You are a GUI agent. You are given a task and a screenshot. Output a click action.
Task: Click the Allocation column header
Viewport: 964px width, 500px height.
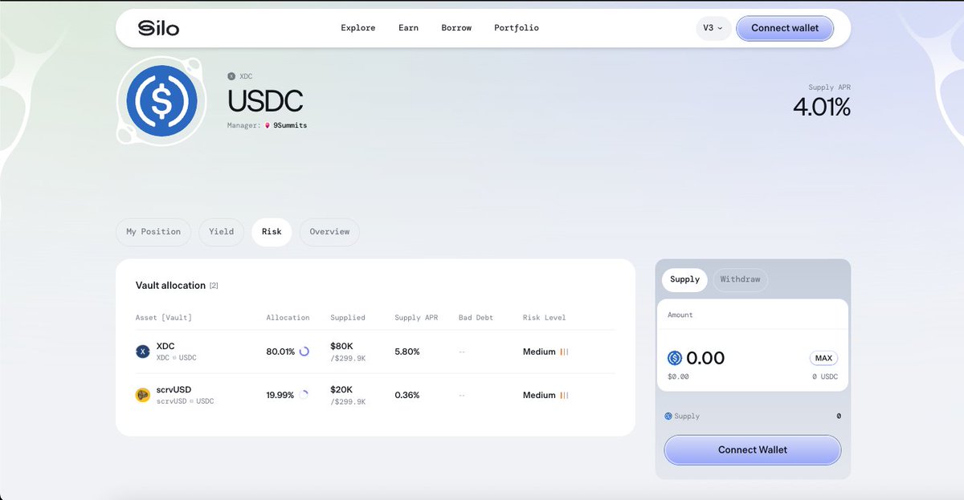pyautogui.click(x=288, y=318)
